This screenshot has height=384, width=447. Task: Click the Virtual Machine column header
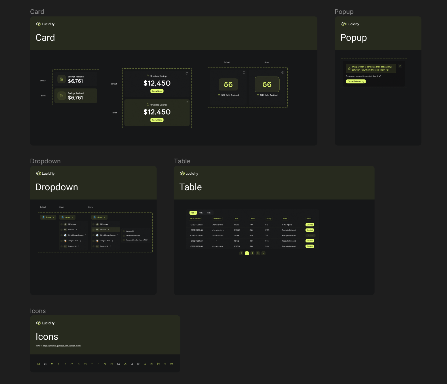point(195,219)
